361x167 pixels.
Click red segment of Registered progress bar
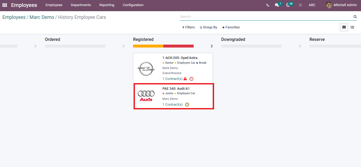pyautogui.click(x=179, y=46)
